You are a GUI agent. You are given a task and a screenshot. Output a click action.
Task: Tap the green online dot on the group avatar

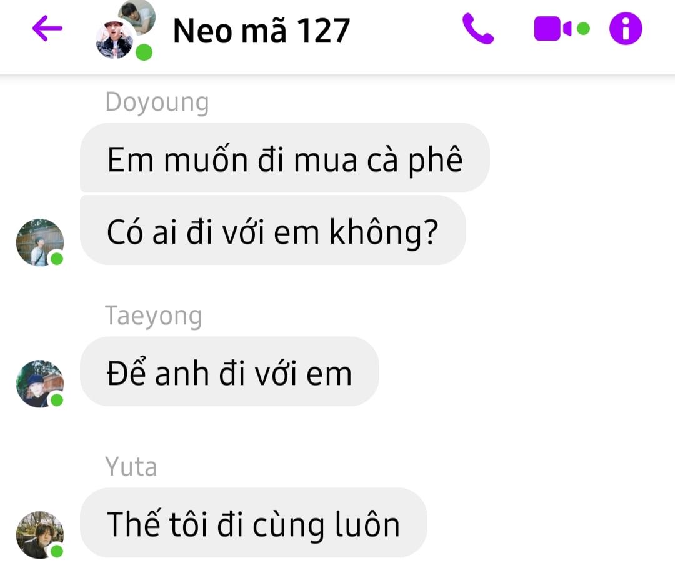(x=144, y=52)
